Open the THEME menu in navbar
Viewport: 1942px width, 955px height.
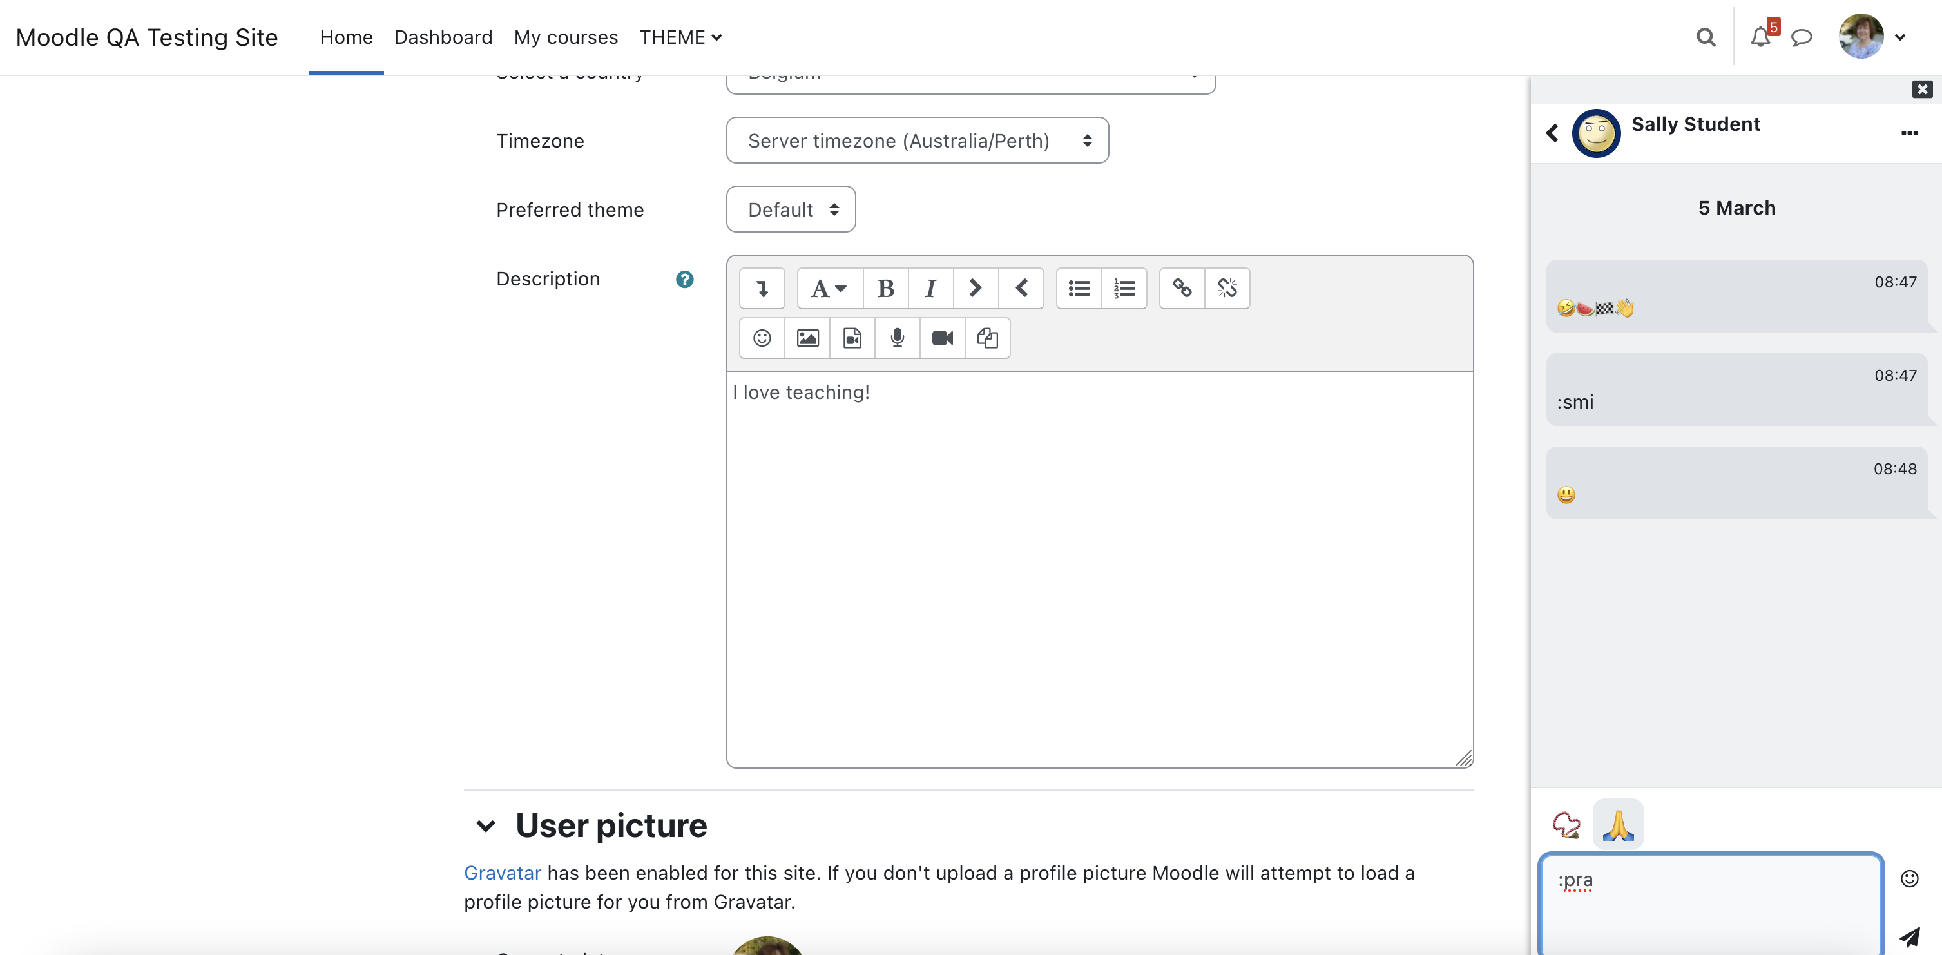pyautogui.click(x=681, y=37)
